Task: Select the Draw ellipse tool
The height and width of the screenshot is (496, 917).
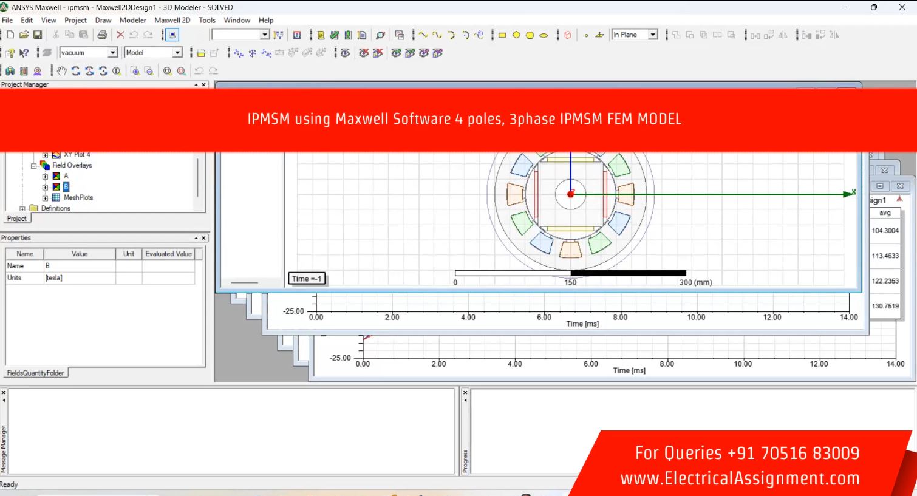Action: [544, 35]
